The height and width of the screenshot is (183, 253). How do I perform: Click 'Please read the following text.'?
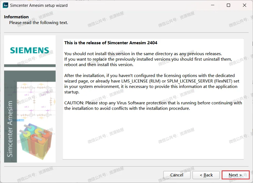(38, 23)
